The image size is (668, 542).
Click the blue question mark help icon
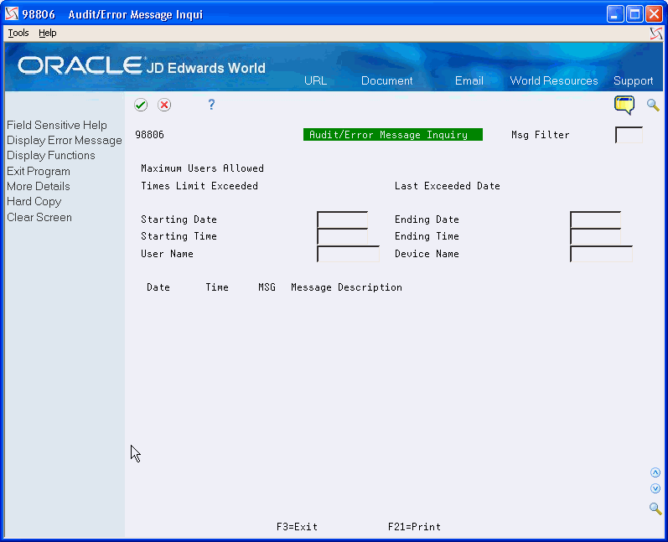[211, 105]
